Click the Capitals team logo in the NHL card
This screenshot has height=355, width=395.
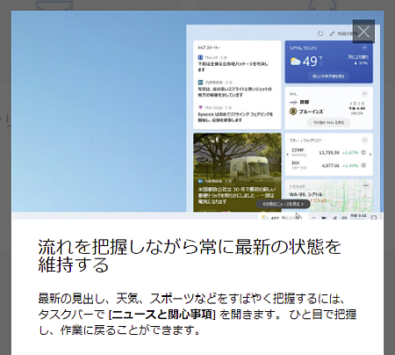293,102
